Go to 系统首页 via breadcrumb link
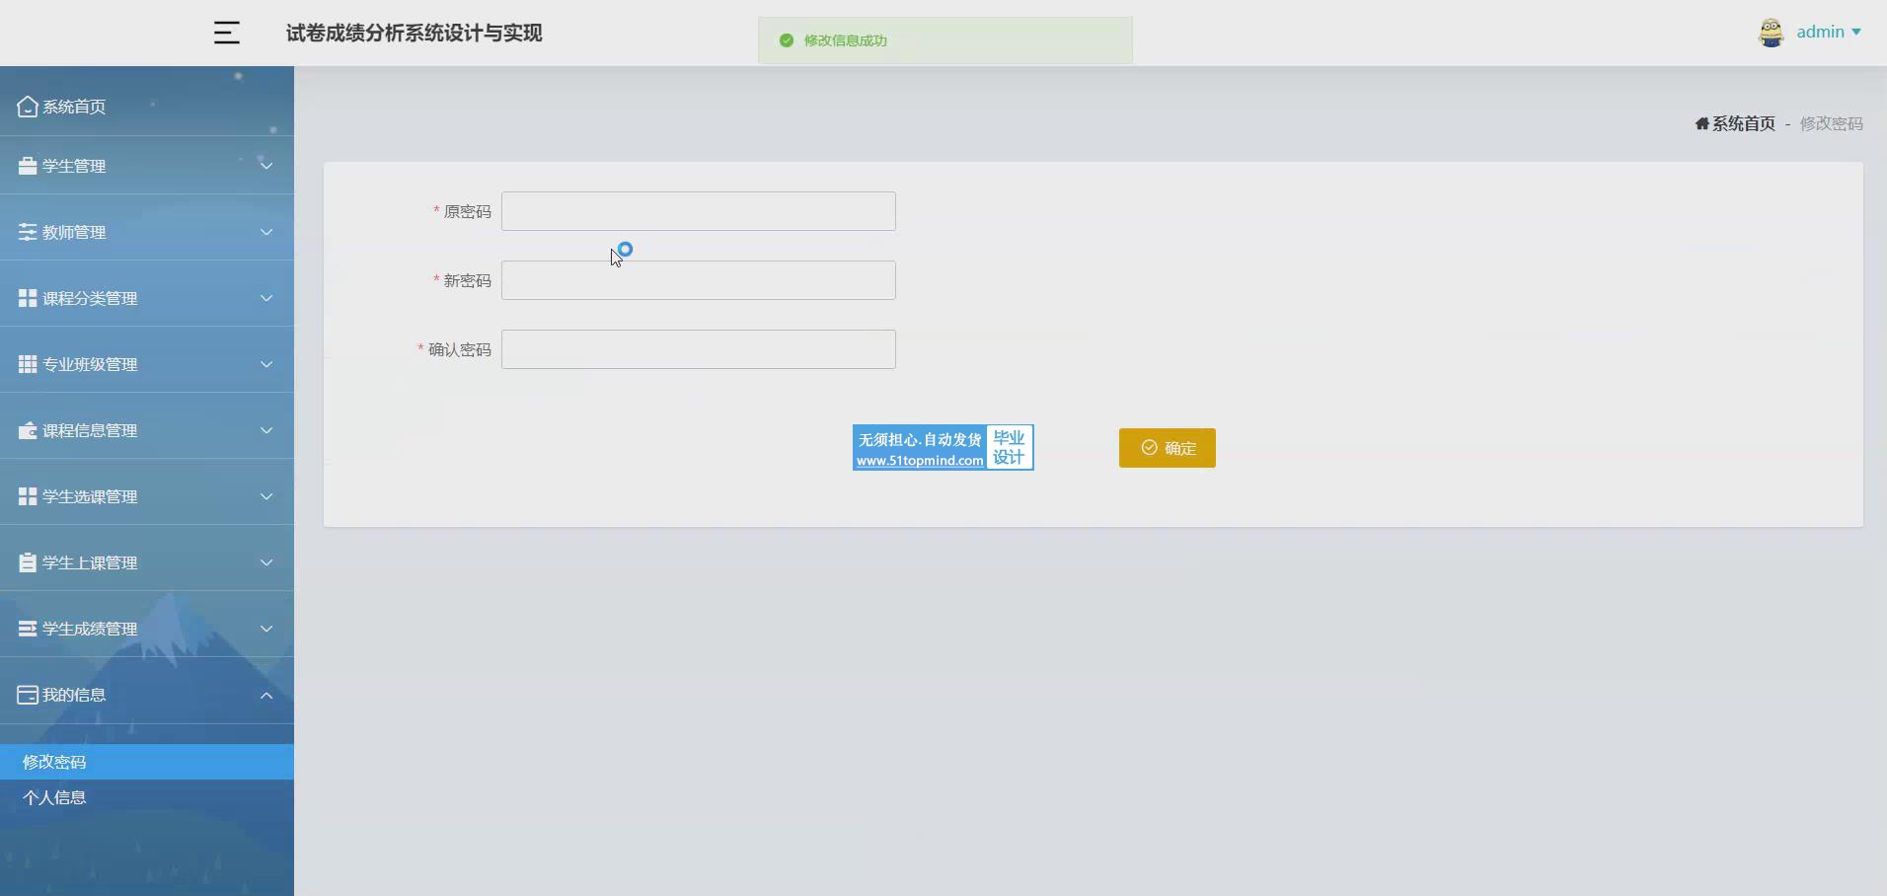Screen dimensions: 1887x896 tap(1744, 123)
